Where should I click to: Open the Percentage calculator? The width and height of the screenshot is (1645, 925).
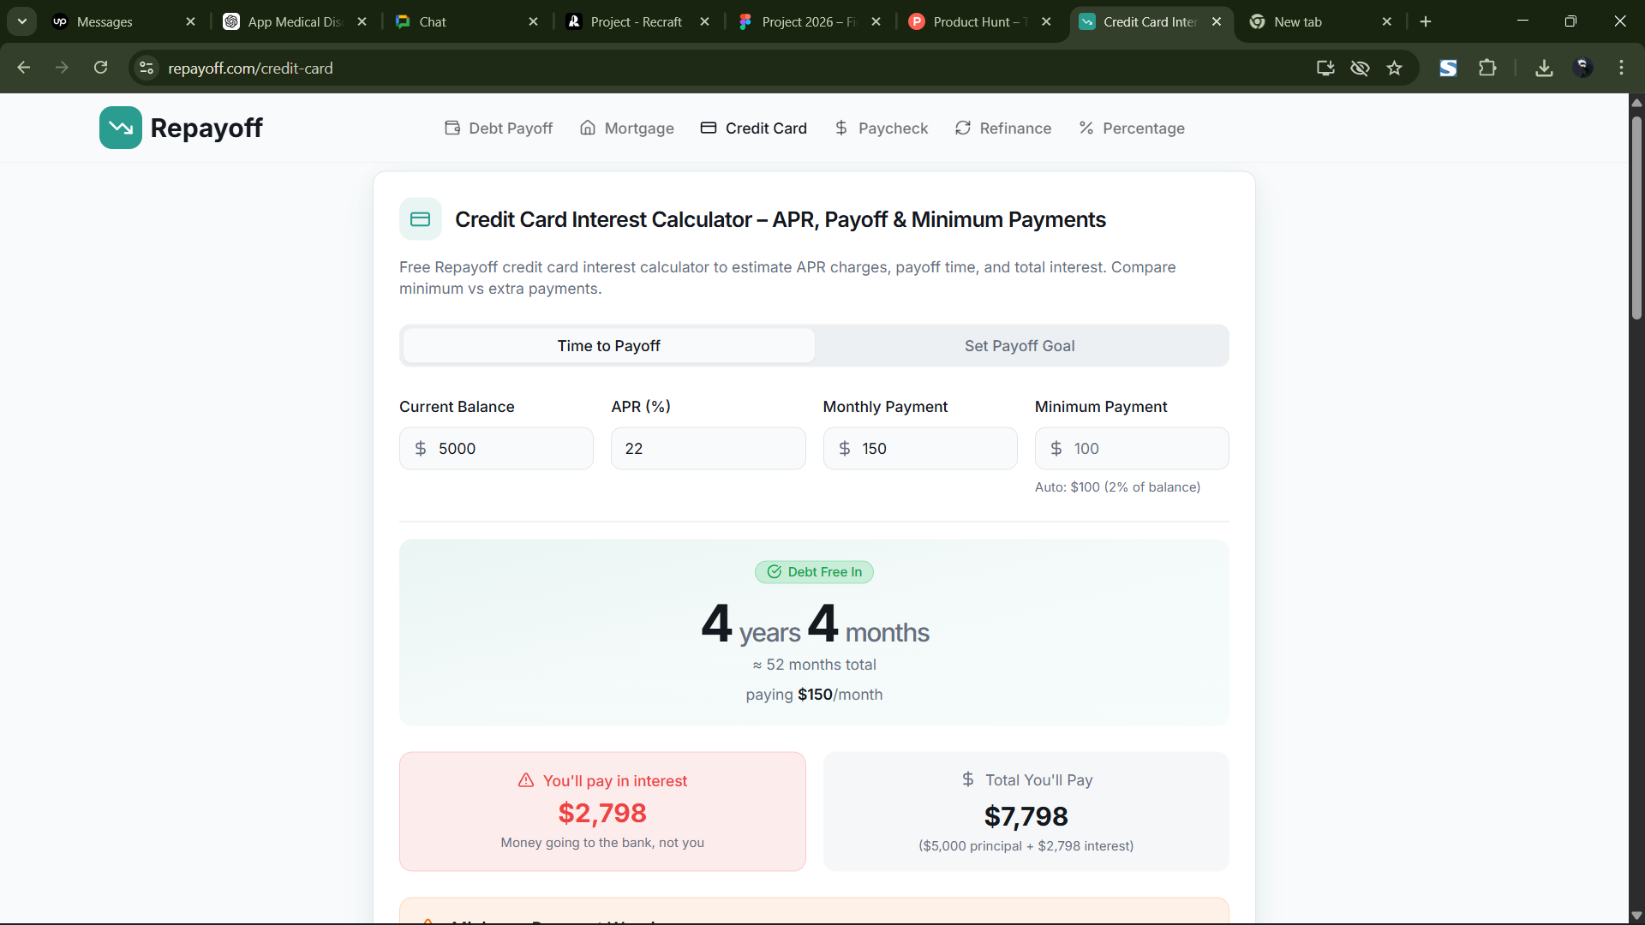(1131, 128)
